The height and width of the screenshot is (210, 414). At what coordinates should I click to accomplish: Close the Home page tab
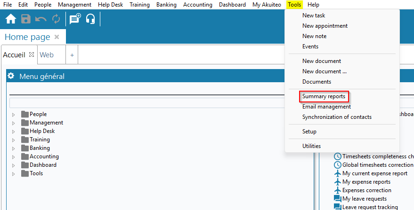57,37
